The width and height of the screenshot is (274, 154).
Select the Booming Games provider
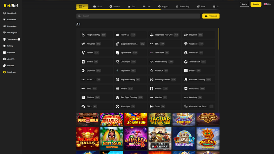click(164, 80)
